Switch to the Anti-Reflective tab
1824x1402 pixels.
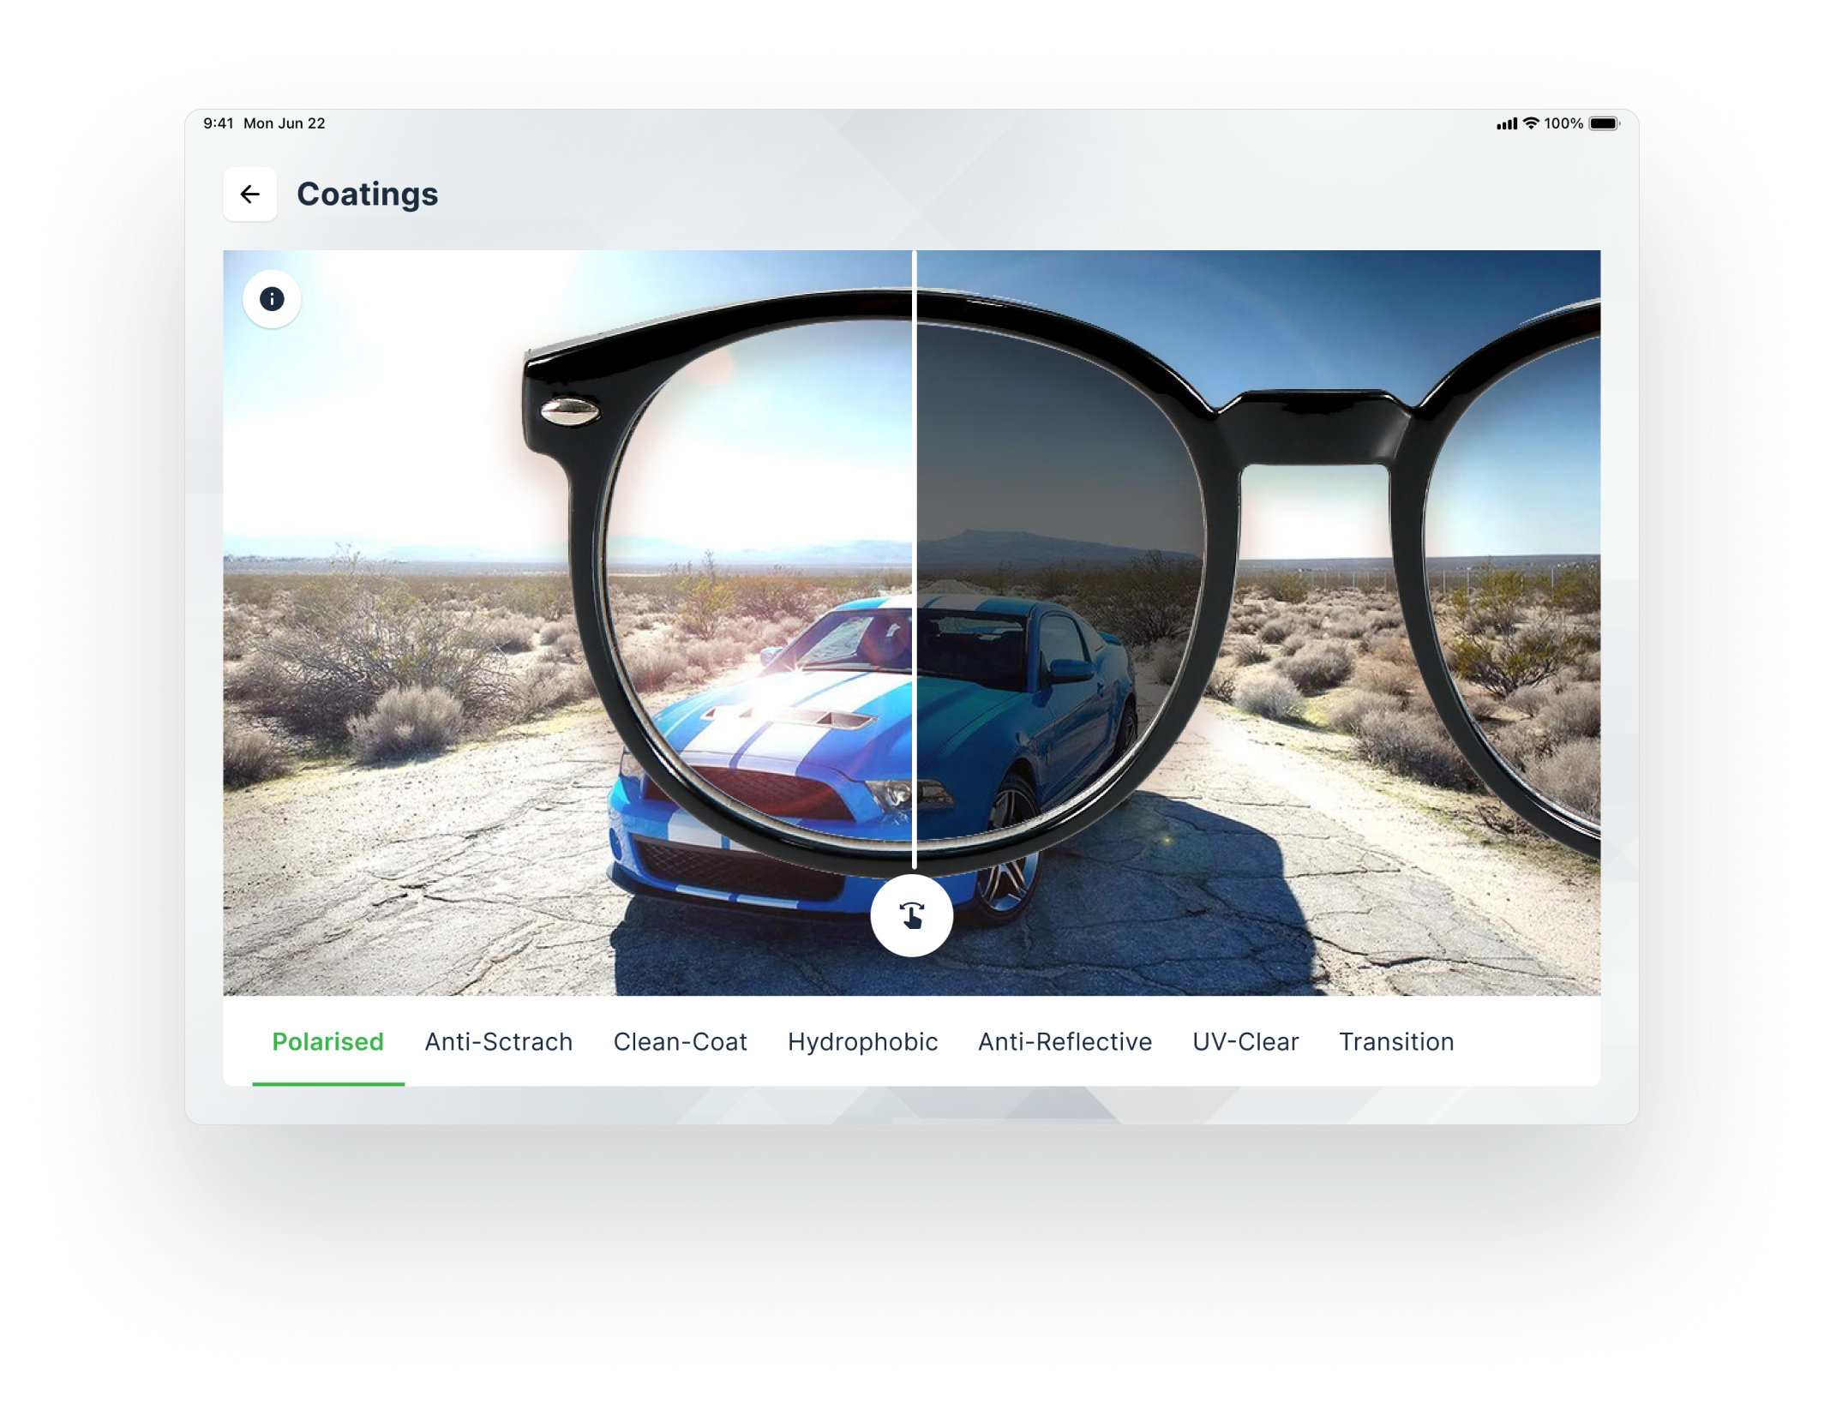pos(1065,1041)
